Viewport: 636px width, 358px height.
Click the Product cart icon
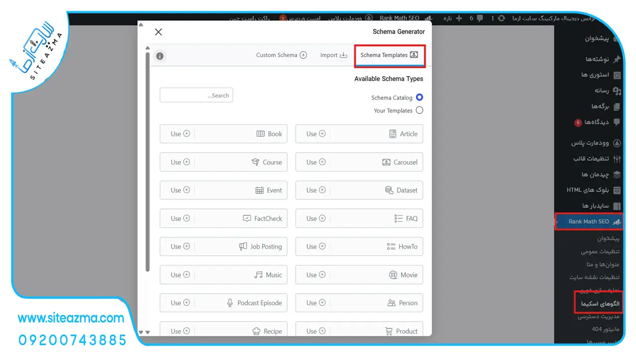click(389, 331)
